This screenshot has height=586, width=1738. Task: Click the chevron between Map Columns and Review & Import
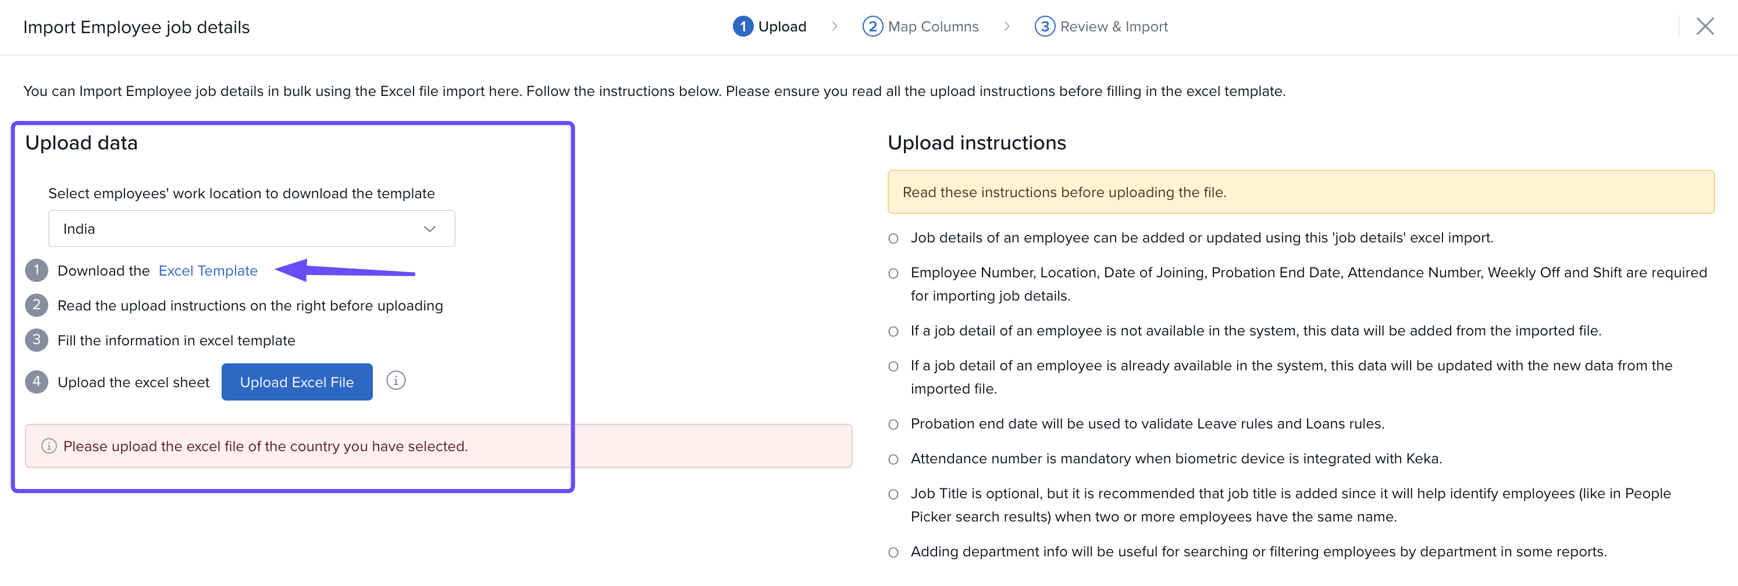(1006, 27)
